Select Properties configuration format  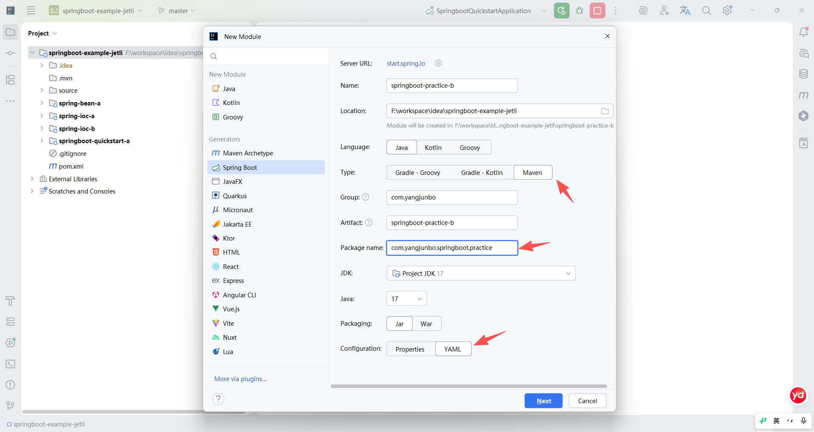pos(410,349)
